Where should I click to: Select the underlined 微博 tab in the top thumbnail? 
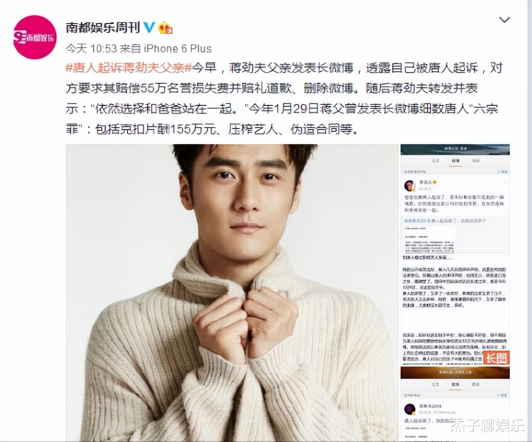[x=456, y=161]
